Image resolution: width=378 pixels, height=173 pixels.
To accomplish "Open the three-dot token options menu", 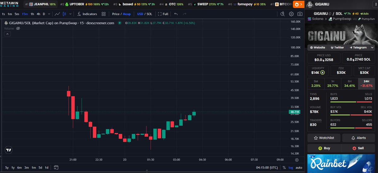I will (375, 4).
